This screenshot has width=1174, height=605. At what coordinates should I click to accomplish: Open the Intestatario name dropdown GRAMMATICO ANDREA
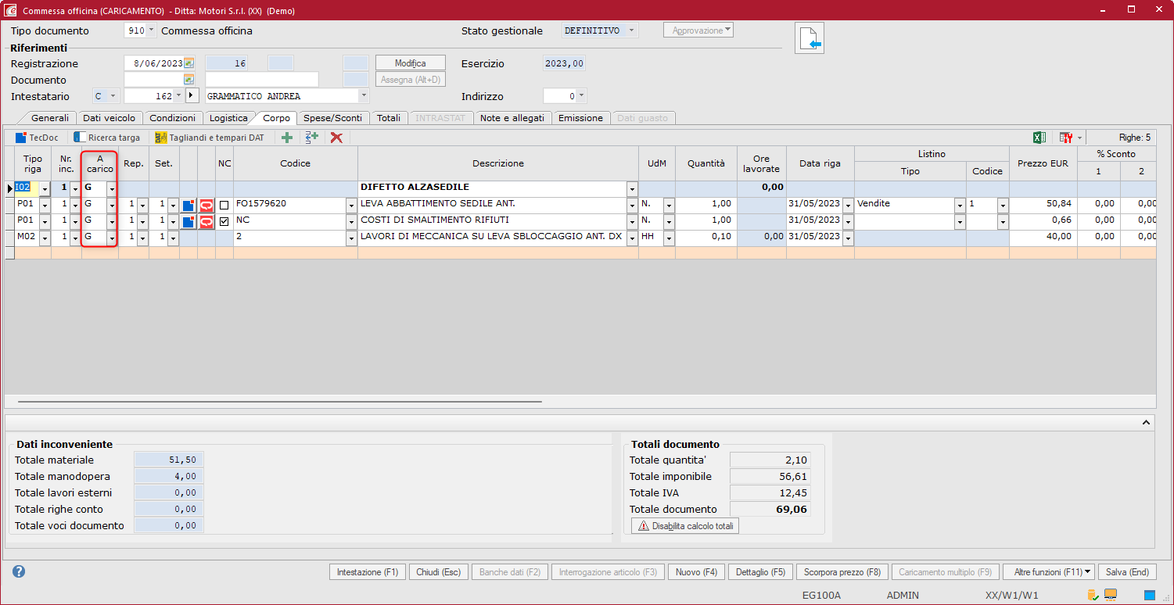(364, 96)
